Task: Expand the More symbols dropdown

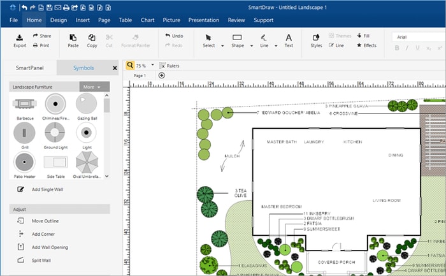Action: (x=94, y=87)
